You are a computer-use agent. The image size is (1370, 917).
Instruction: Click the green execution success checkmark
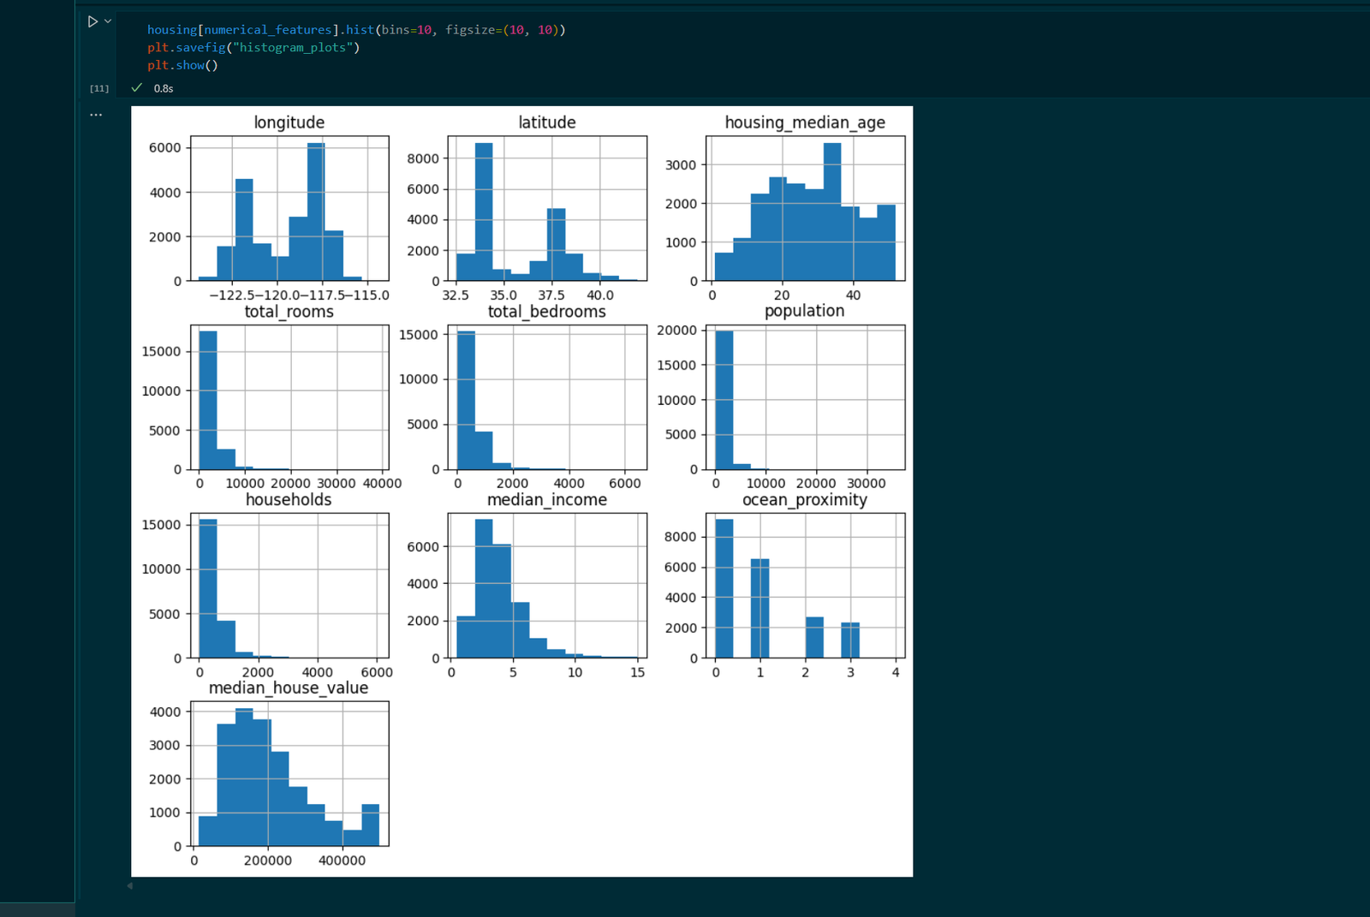(x=137, y=87)
